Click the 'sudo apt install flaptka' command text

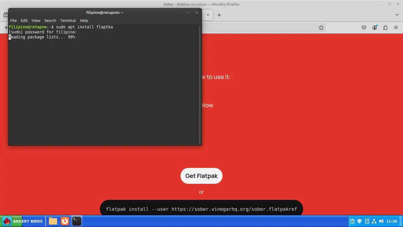tap(84, 27)
